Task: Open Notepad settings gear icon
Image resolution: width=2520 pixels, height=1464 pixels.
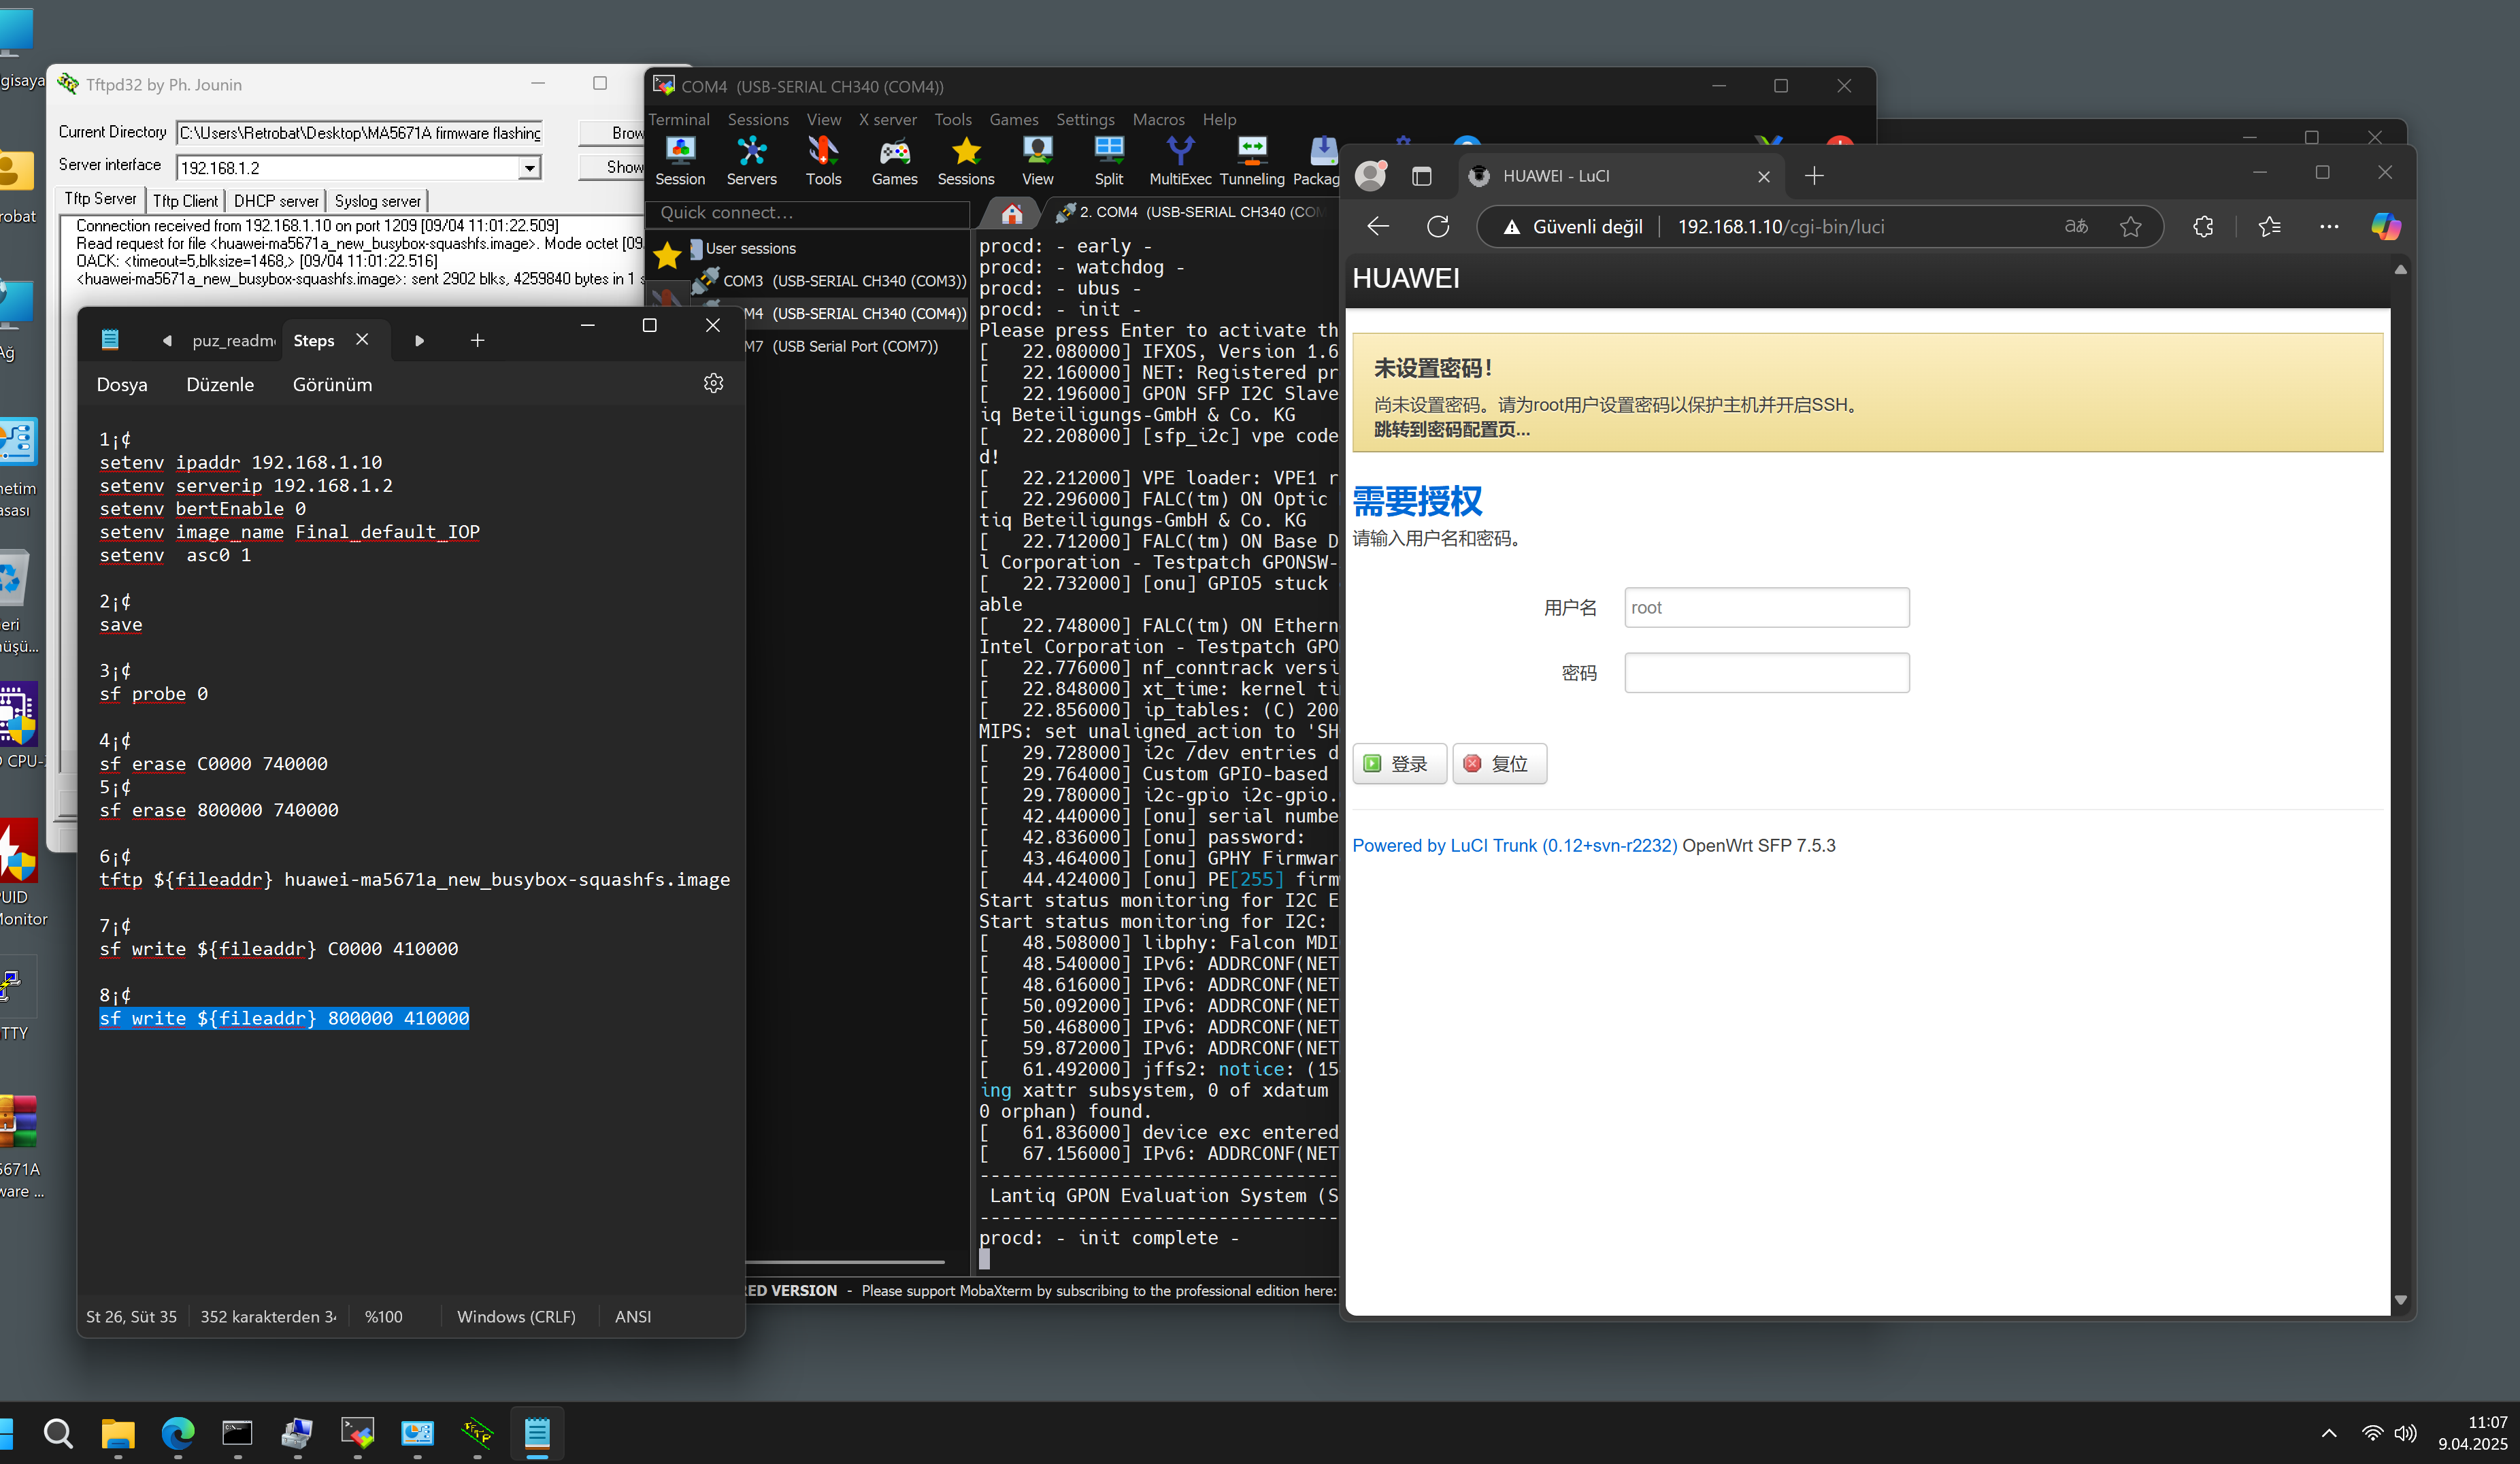Action: 713,384
